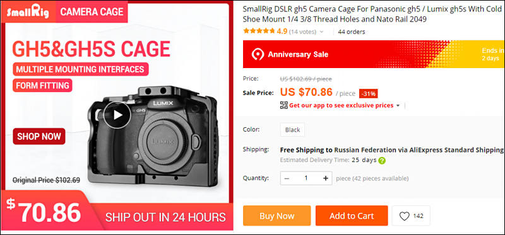This screenshot has height=235, width=505.
Task: Open Get our app to see exclusive prices
Action: point(341,105)
